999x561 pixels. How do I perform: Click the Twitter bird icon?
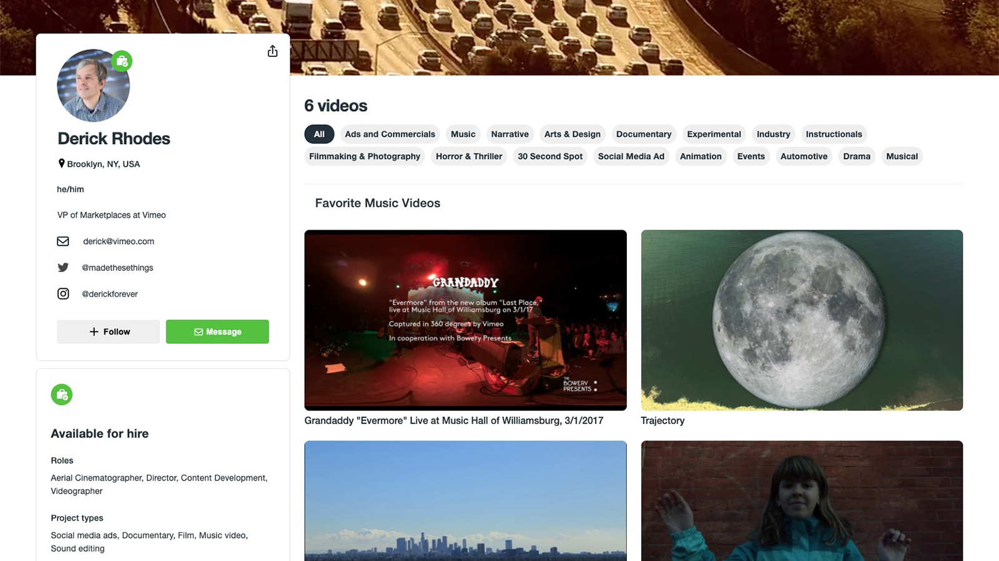[x=63, y=267]
